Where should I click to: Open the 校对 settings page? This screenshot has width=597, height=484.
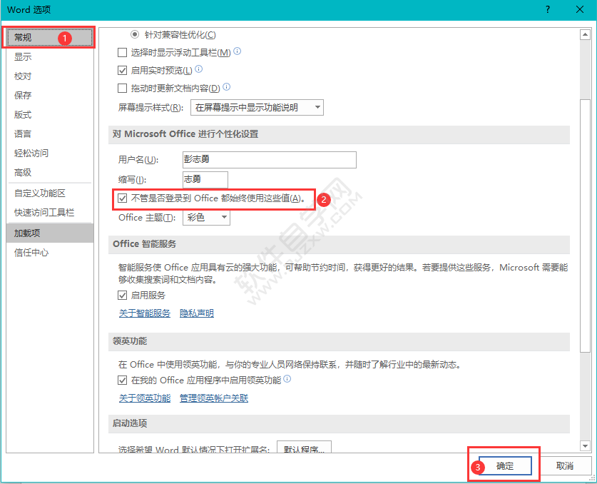point(22,74)
